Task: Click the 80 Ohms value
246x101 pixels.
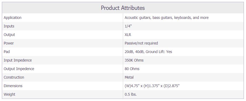Action: [x=132, y=69]
